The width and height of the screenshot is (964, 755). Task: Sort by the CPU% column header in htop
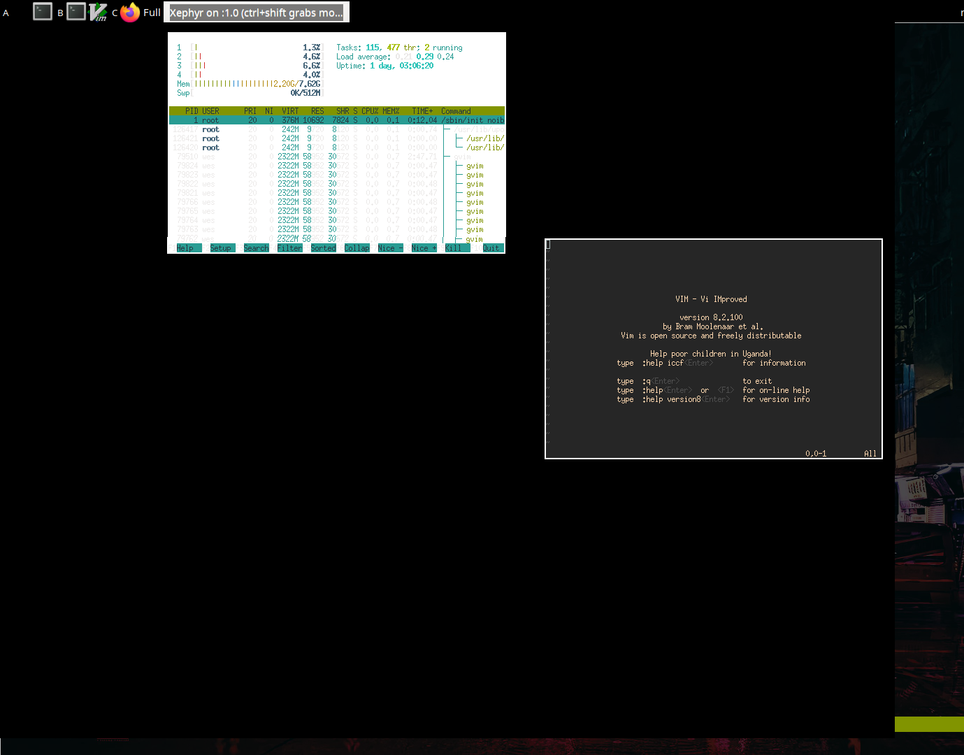[370, 111]
